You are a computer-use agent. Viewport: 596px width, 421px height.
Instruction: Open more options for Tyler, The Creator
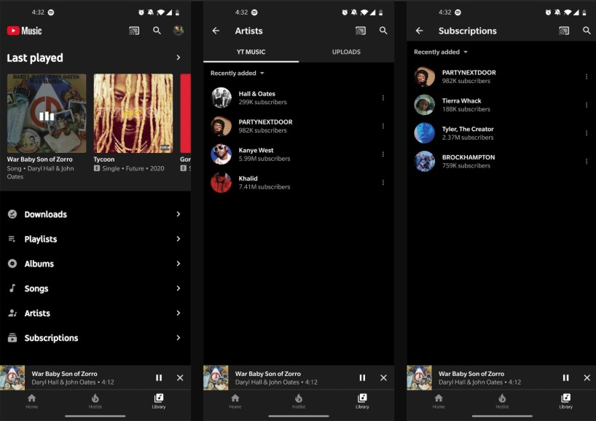coord(587,133)
